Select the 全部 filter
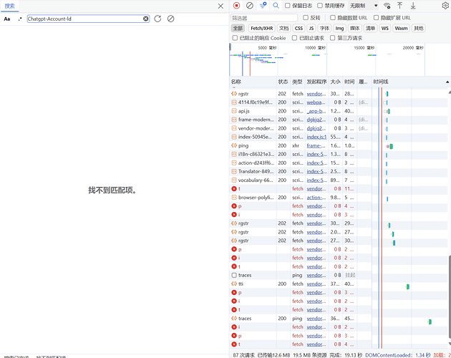Screen dimensions: 451x358 pos(238,28)
